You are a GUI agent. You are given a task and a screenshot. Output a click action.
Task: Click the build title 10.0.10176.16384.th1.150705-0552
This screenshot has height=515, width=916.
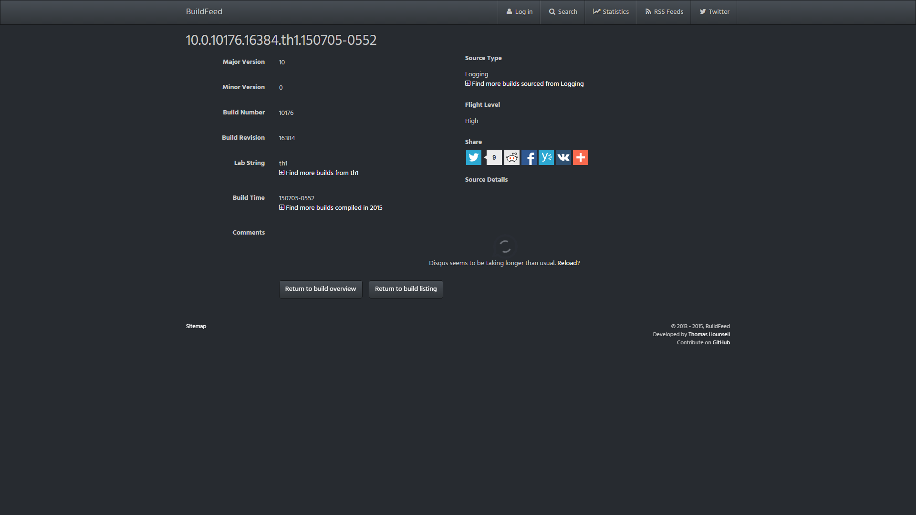[281, 41]
